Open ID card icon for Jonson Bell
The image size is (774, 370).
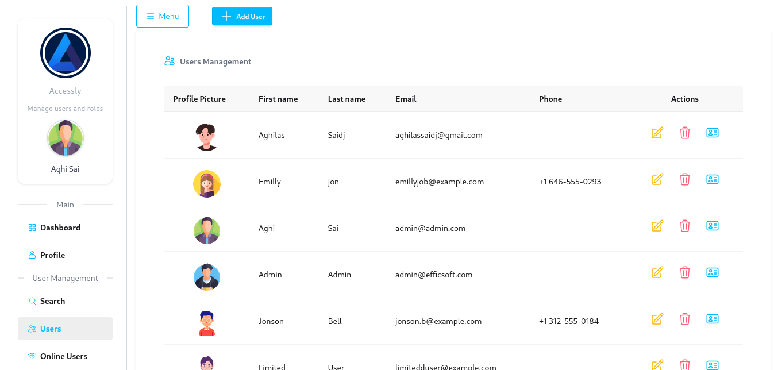(x=713, y=319)
